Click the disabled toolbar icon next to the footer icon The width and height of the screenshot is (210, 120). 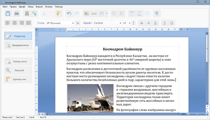click(147, 13)
